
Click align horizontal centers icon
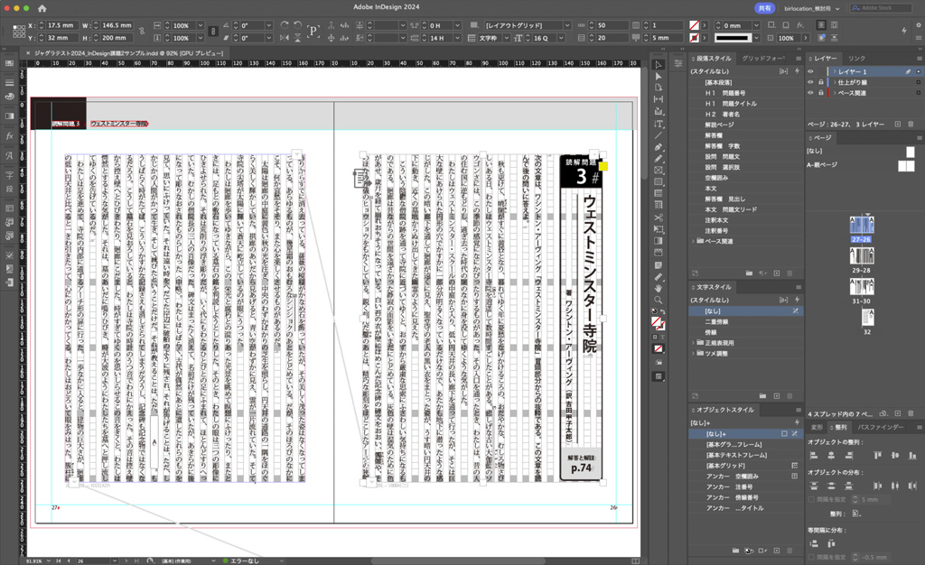point(831,456)
